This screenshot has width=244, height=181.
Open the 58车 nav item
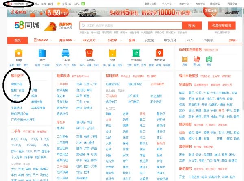click(x=190, y=40)
